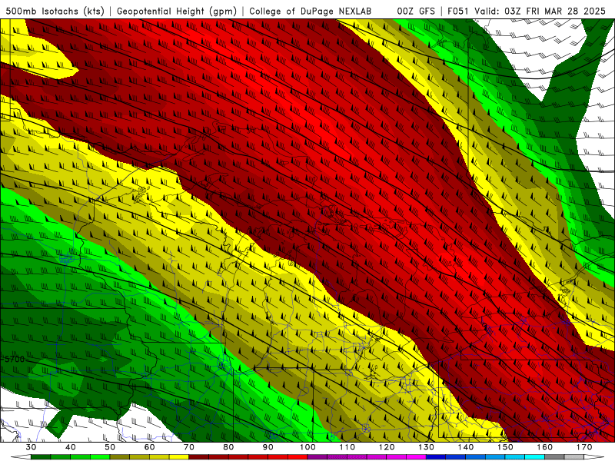Click the '00Z GFS' model run label

[x=416, y=11]
